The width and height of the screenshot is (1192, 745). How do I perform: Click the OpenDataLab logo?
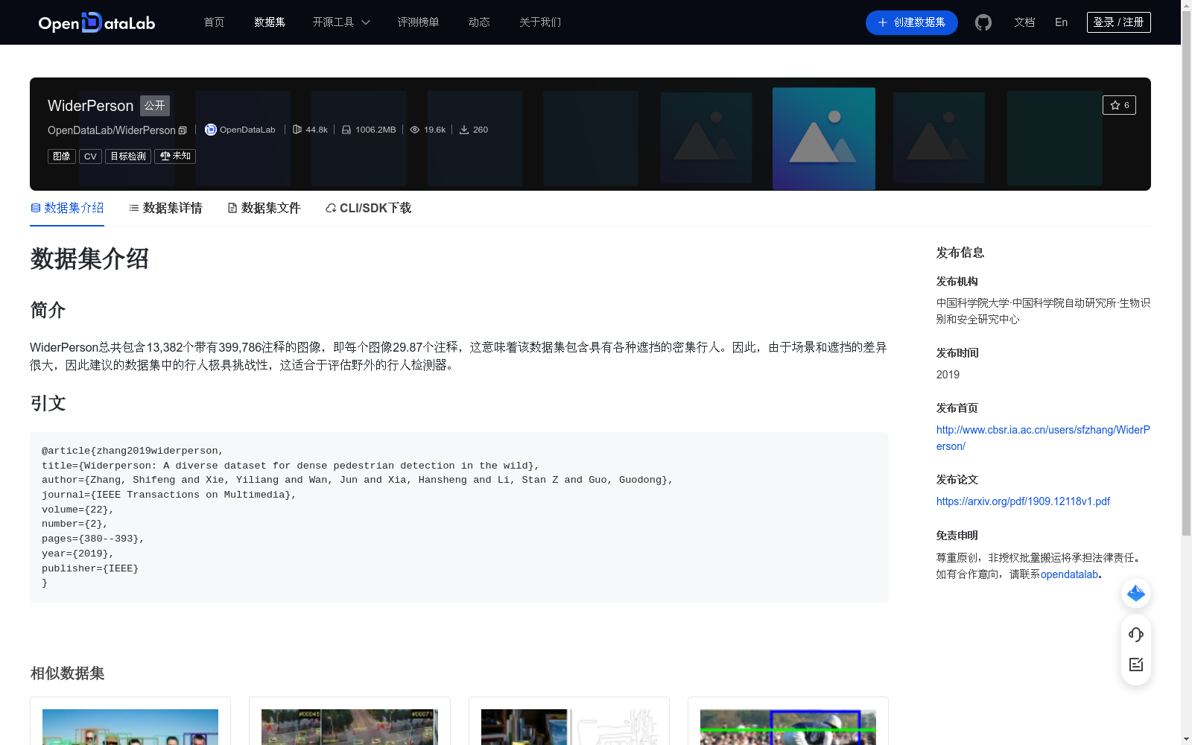[x=97, y=22]
